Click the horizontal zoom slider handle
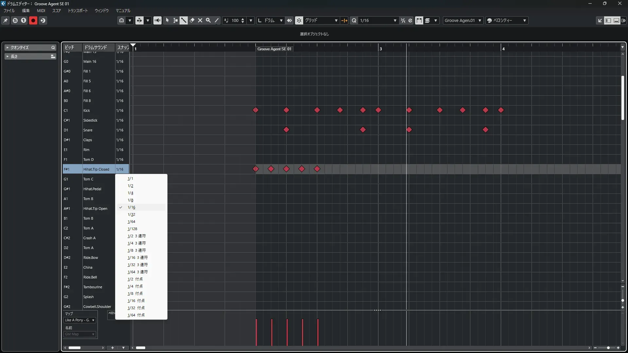This screenshot has width=628, height=353. click(x=608, y=348)
